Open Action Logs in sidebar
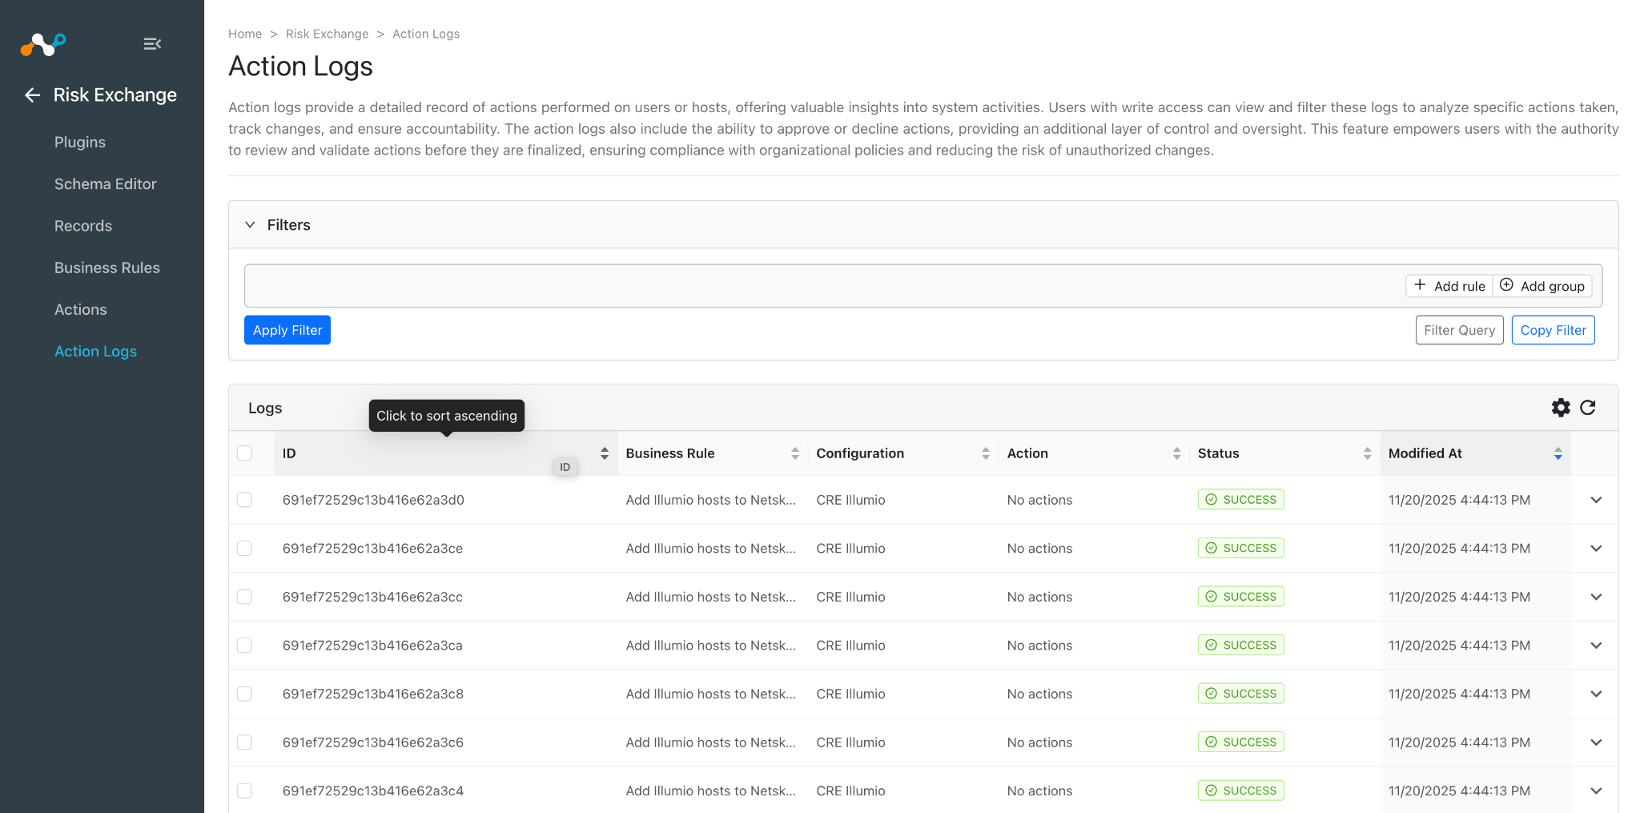This screenshot has height=813, width=1640. point(95,352)
